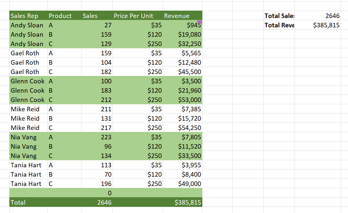Click the table total revenue $385,815 cell

tap(182, 202)
